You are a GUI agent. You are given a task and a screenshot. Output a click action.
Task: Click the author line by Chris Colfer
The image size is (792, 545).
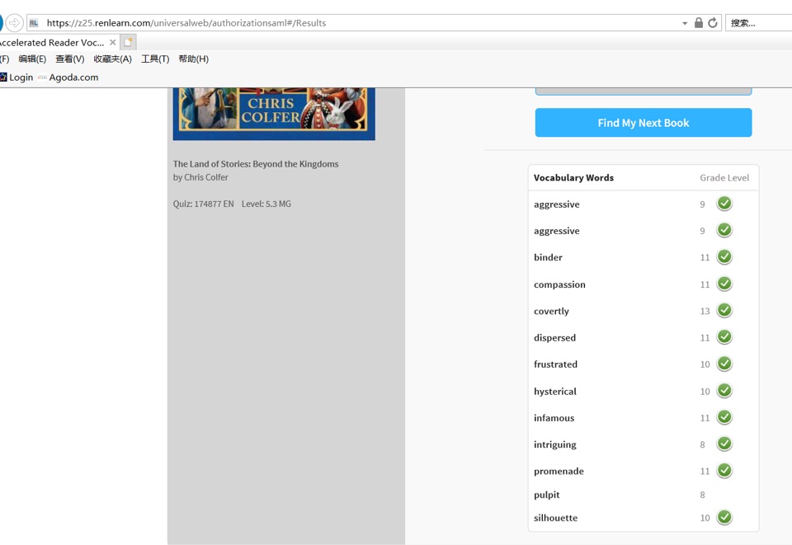pyautogui.click(x=200, y=177)
